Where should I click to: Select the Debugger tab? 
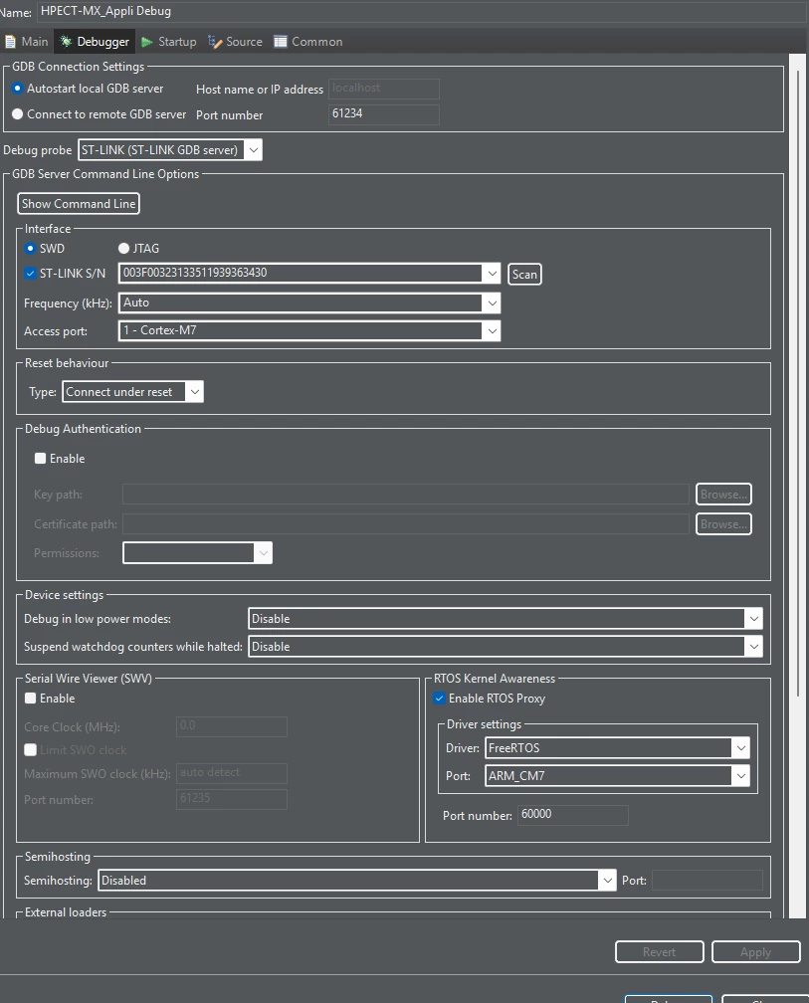pos(95,42)
